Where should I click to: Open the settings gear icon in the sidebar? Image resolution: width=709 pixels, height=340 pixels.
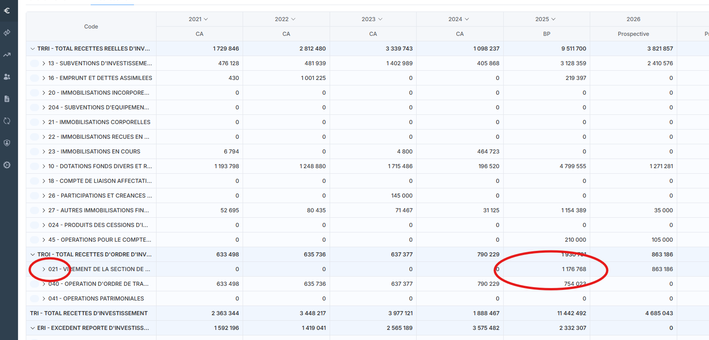click(x=7, y=165)
